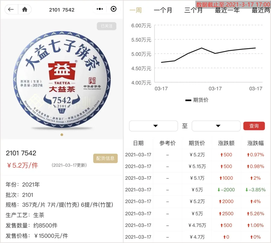Select the 涨跌幅 column header
The width and height of the screenshot is (271, 243).
coord(256,143)
